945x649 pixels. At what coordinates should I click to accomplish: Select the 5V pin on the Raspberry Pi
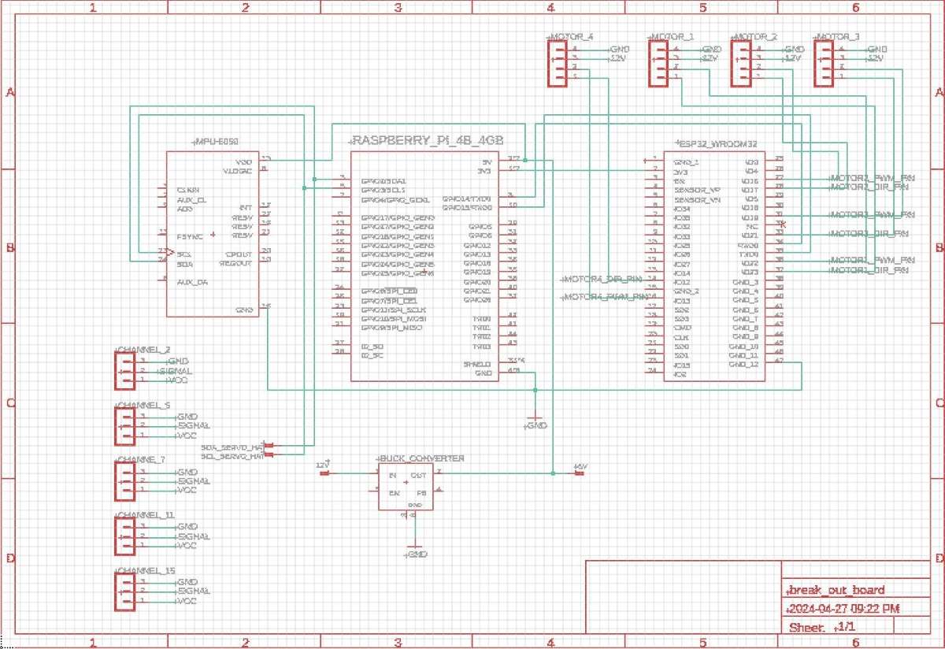tap(487, 161)
